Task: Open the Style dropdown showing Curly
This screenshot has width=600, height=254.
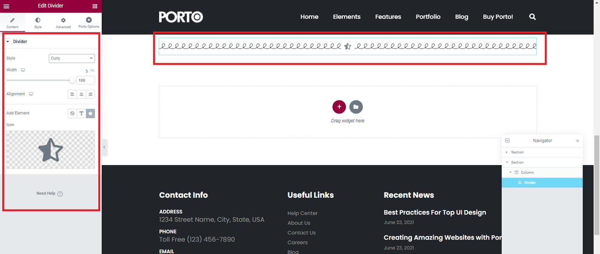Action: point(72,59)
